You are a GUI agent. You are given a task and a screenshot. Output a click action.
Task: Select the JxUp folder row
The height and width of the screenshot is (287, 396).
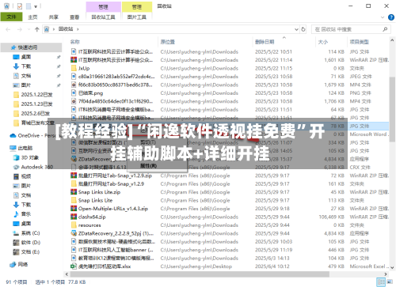click(x=229, y=69)
